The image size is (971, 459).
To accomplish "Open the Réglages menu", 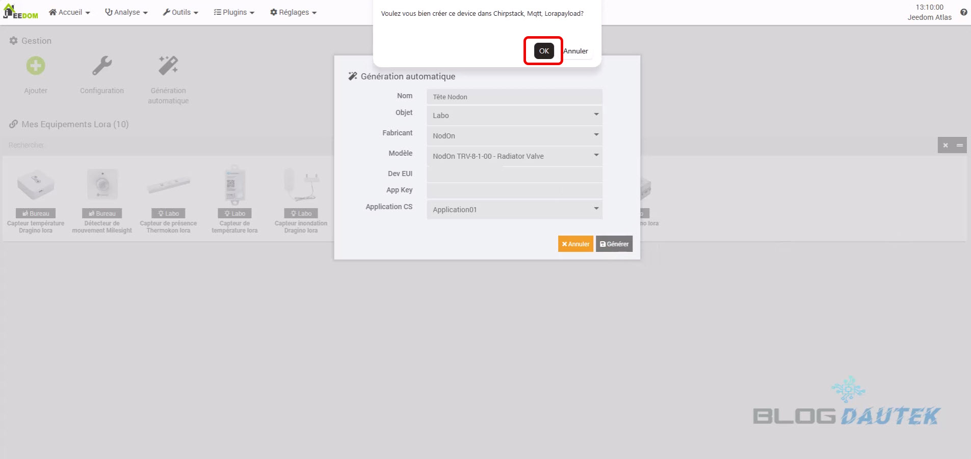I will 293,12.
